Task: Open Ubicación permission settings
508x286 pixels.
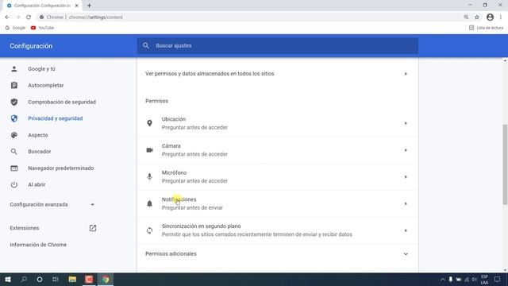Action: click(x=277, y=123)
